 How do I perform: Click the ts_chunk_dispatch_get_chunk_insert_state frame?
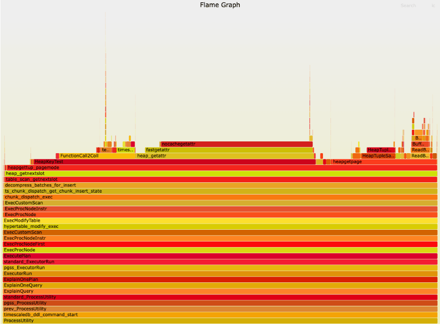[220, 191]
